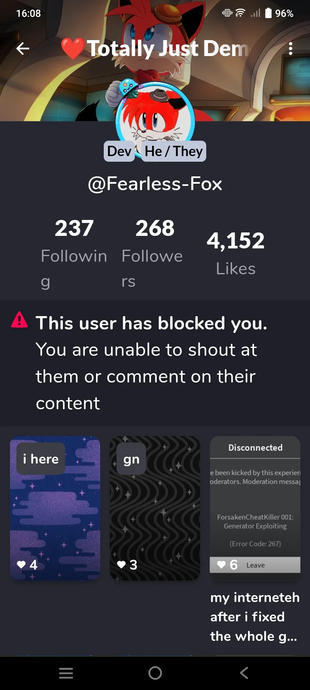The image size is (310, 690).
Task: Like the "i here" post heart
Action: (21, 565)
